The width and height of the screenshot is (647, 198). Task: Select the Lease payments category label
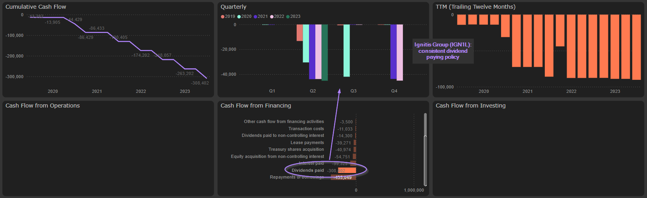(x=307, y=143)
